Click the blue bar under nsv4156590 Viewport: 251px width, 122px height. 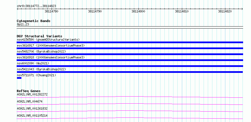pyautogui.click(x=130, y=42)
